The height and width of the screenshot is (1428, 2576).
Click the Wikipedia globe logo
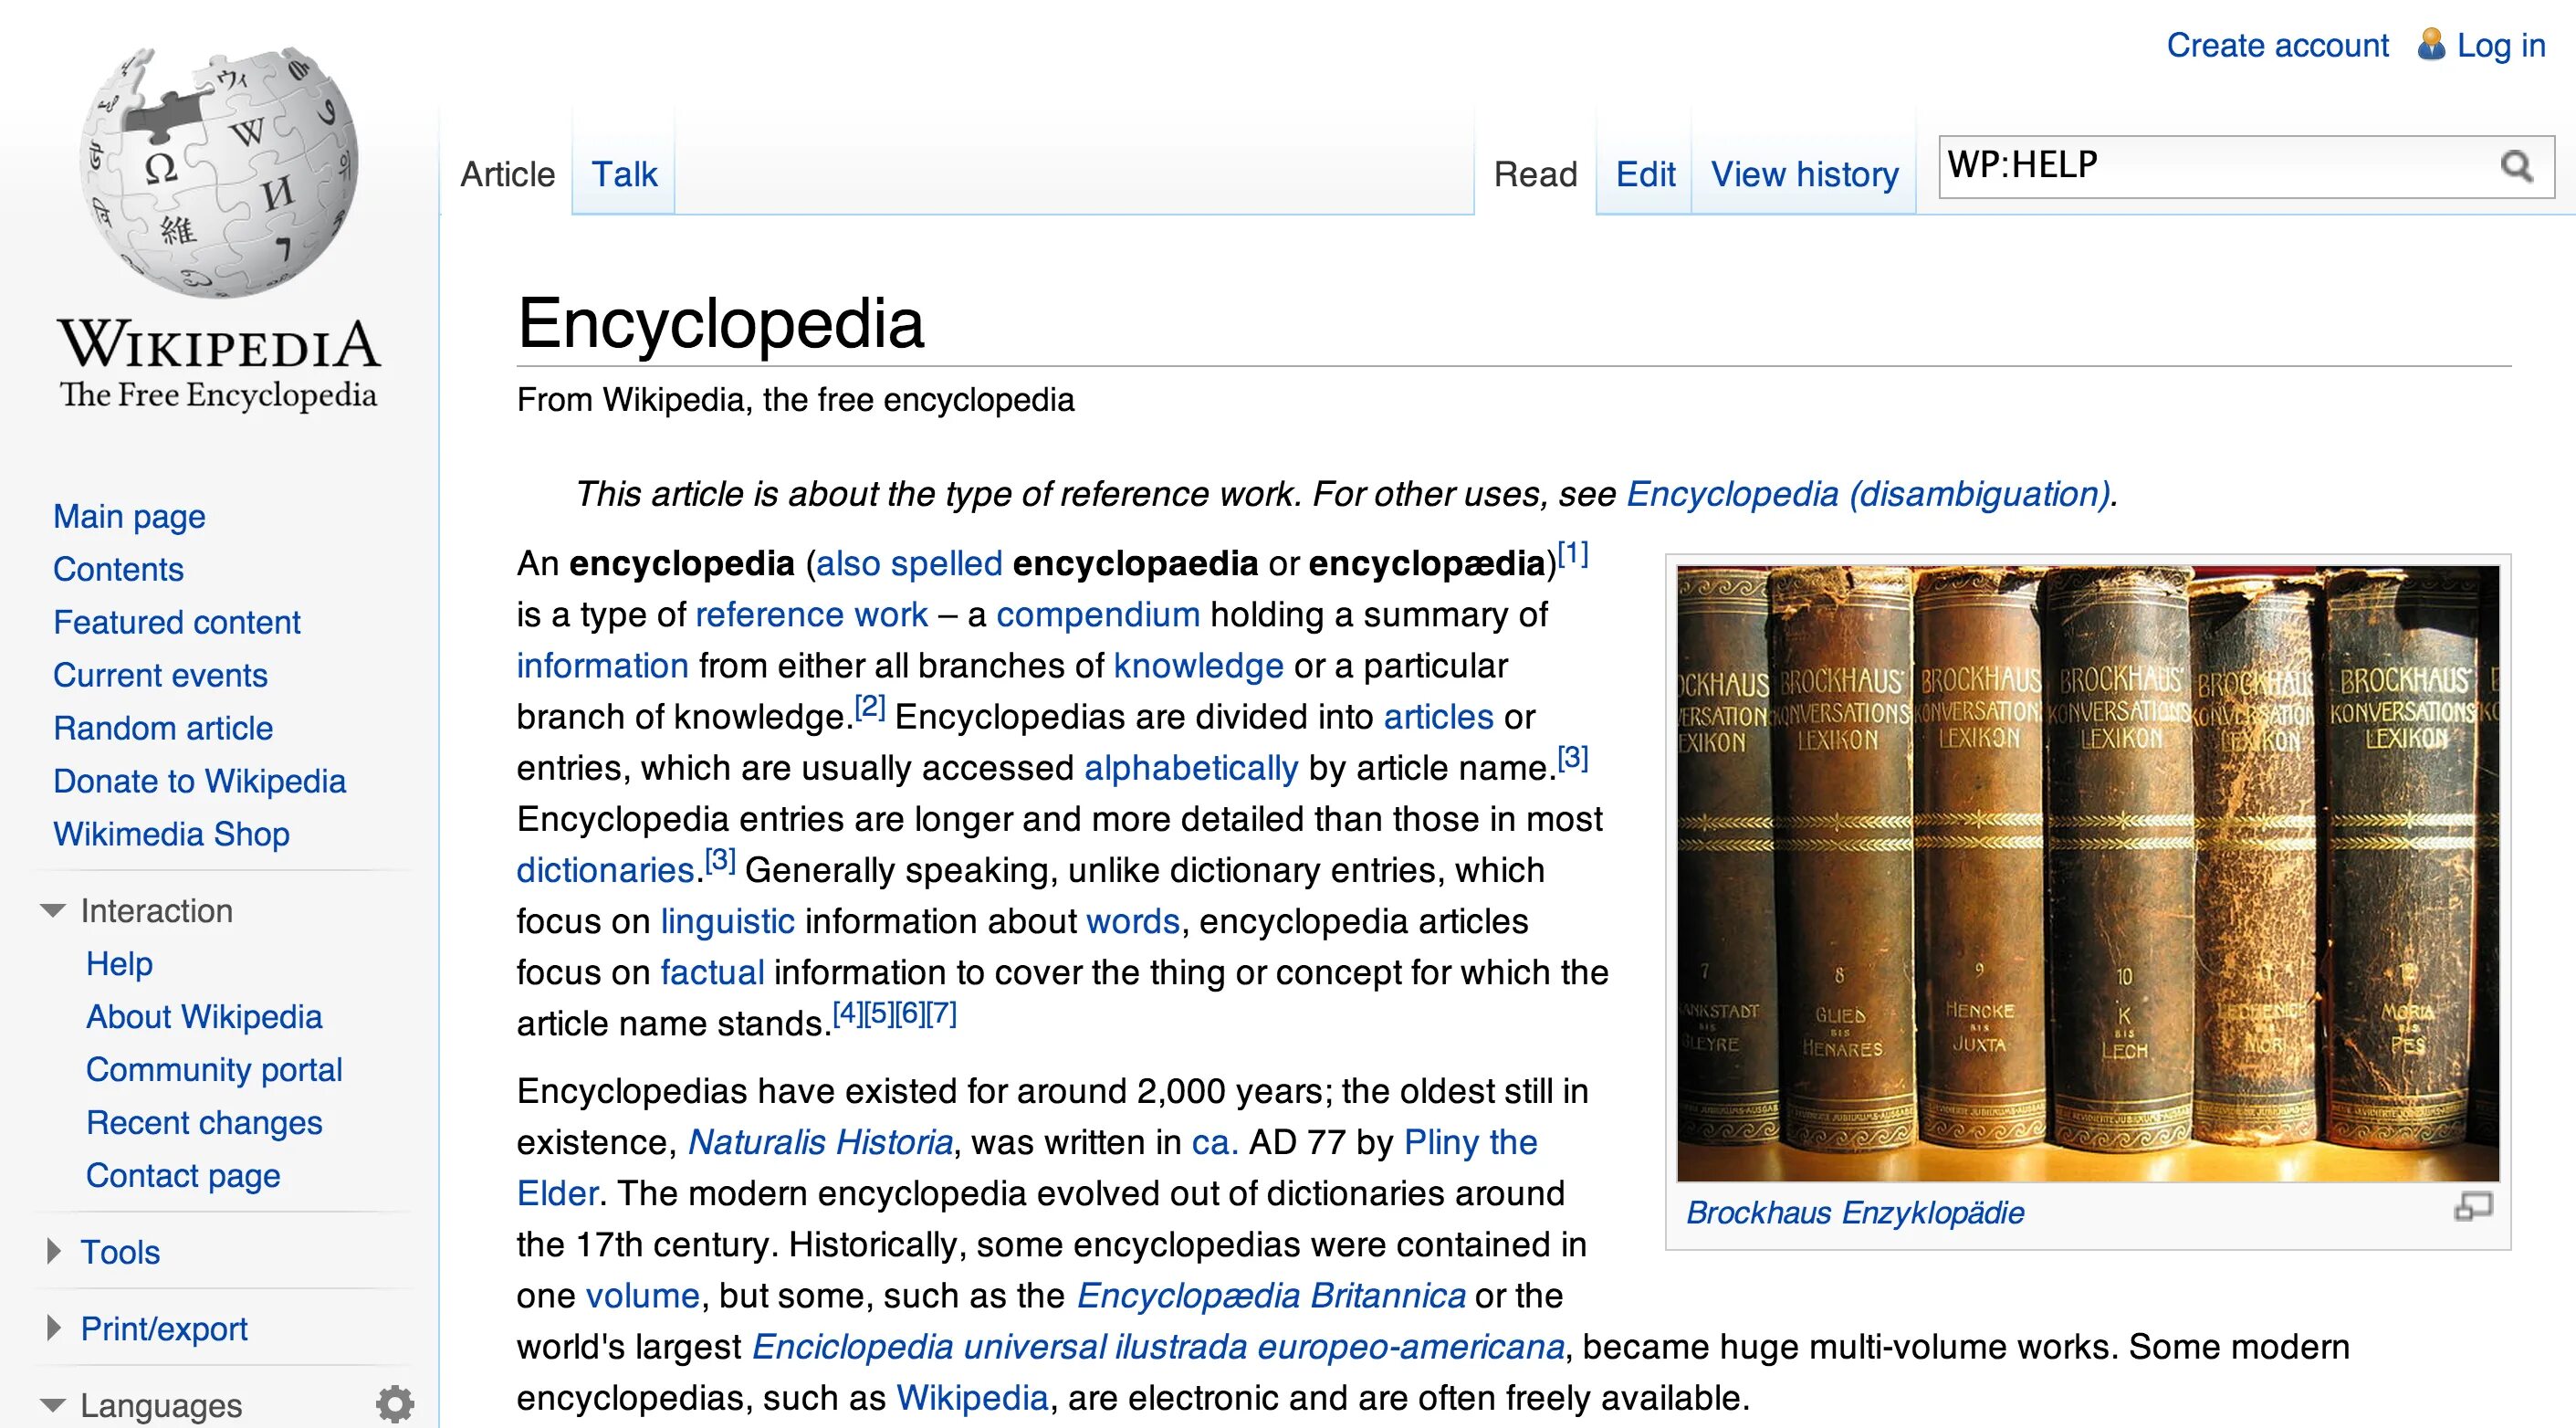[218, 170]
